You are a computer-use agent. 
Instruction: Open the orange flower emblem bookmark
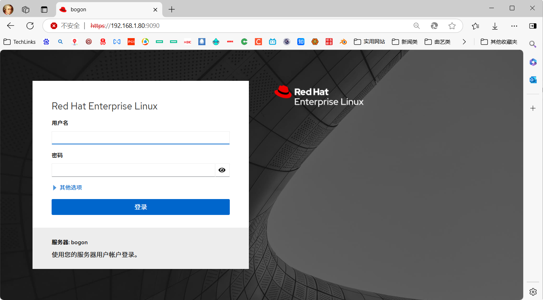pyautogui.click(x=315, y=42)
